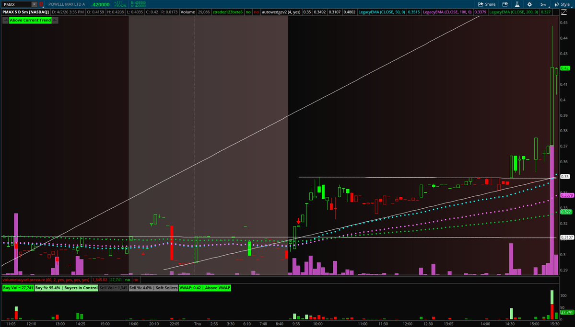Click the 27.741 value bubble in lower study
This screenshot has width=575, height=327.
567,312
